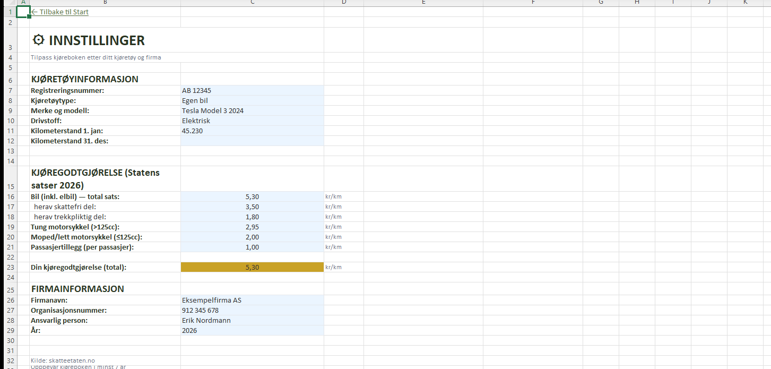Viewport: 771px width, 369px height.
Task: Select the Organisasjonsnummer cell 912 345 678
Action: (252, 311)
